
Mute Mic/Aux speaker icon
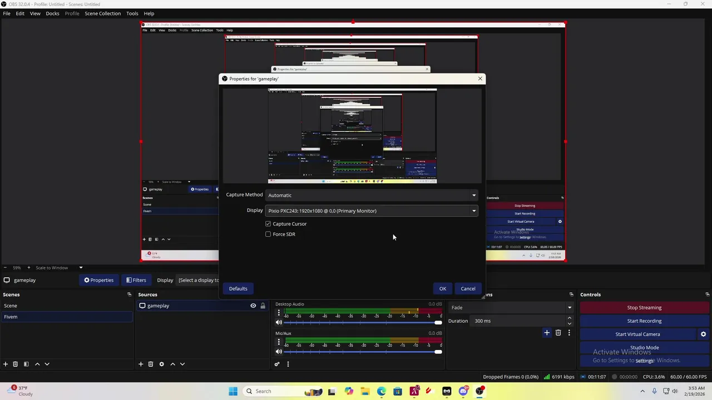tap(279, 352)
